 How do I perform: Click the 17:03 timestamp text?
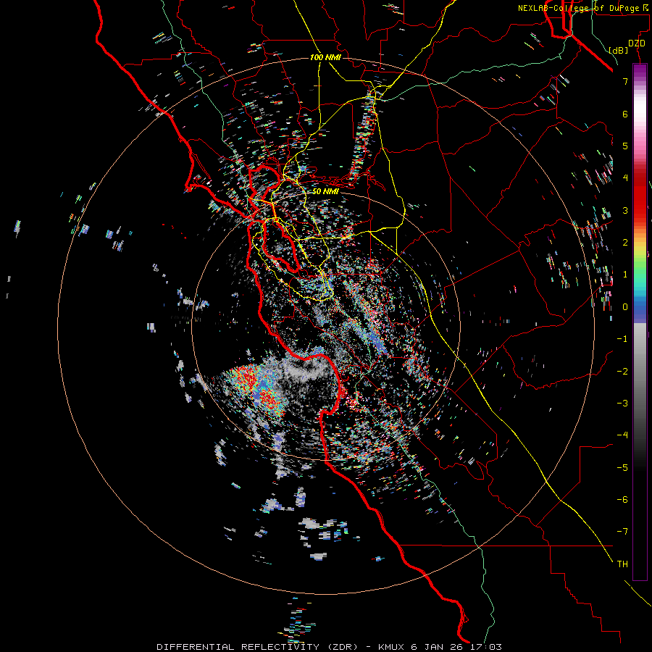(486, 647)
